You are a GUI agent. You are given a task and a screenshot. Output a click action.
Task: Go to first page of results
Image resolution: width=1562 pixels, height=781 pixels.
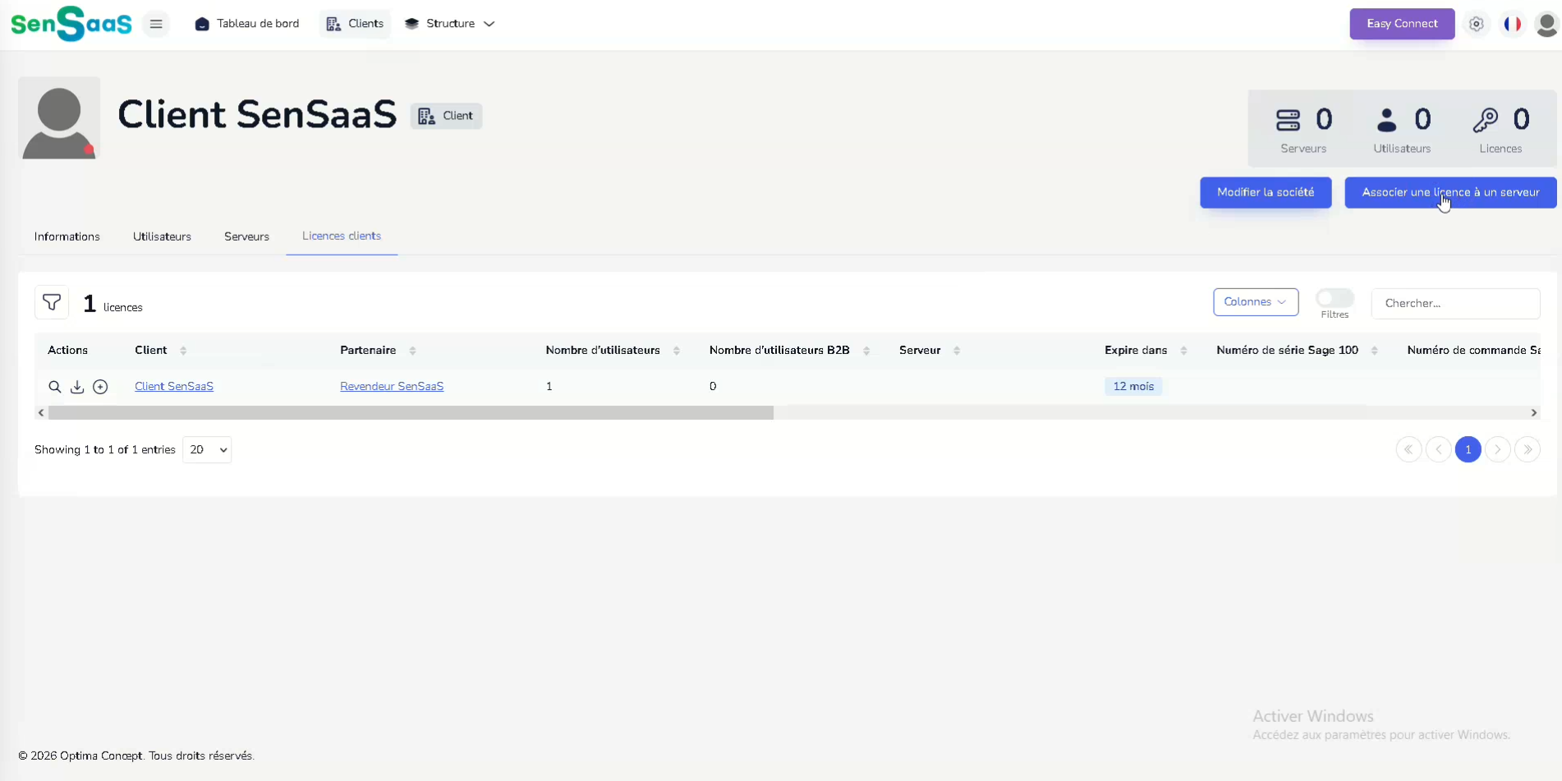tap(1408, 449)
